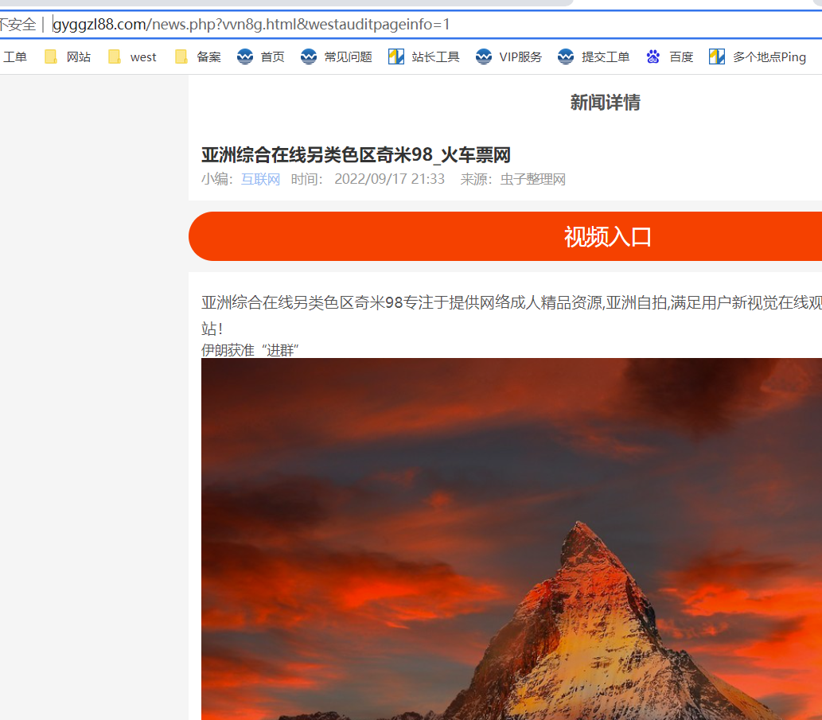Viewport: 822px width, 720px height.
Task: Click the 新闻详情 heading
Action: point(605,102)
